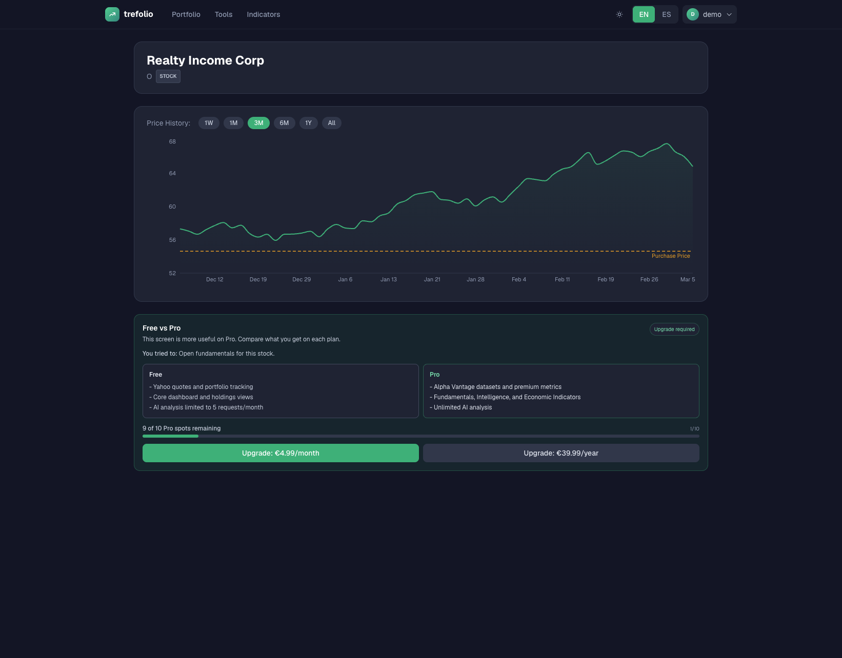Select the 6M price history range
The height and width of the screenshot is (658, 842).
(284, 123)
